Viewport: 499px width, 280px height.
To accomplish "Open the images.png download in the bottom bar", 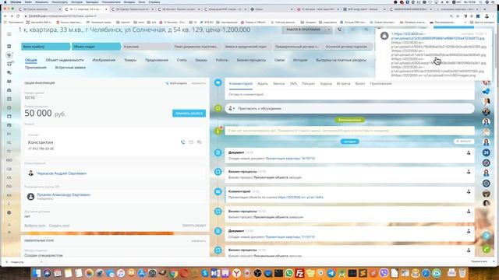I will 17,262.
